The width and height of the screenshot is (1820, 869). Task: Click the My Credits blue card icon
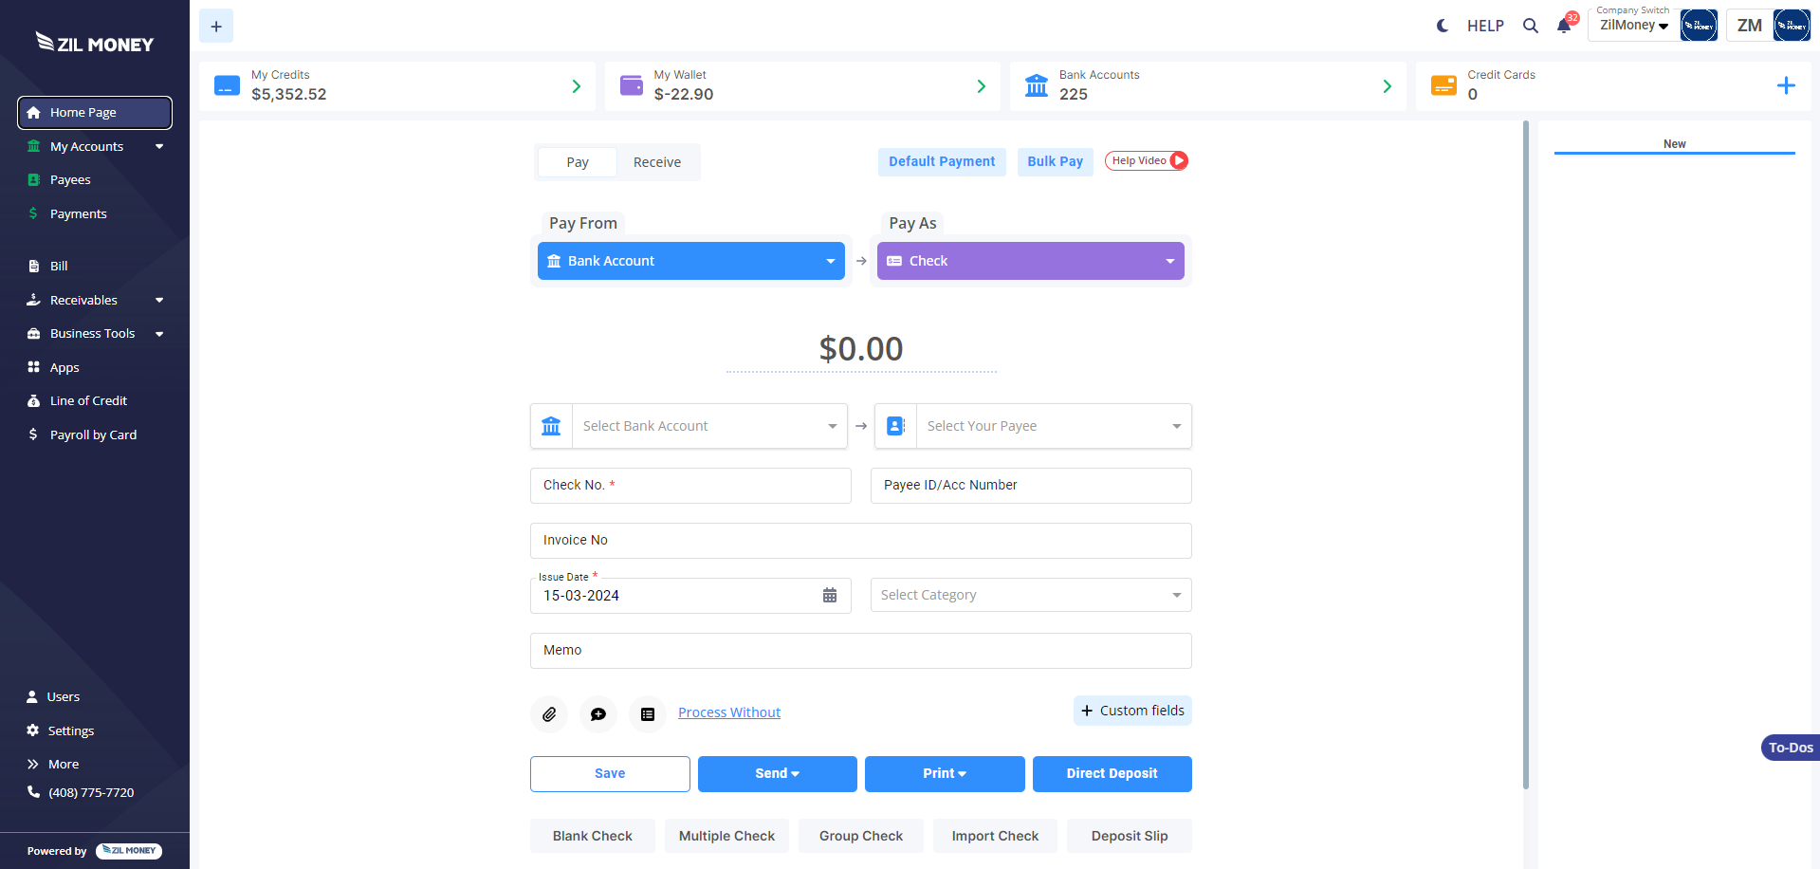point(227,85)
